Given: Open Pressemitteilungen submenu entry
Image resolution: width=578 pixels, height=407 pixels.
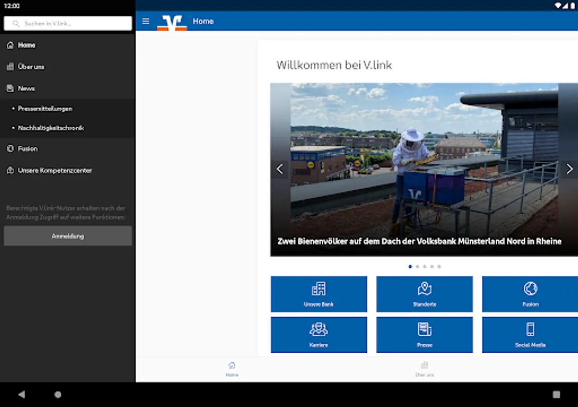Looking at the screenshot, I should pyautogui.click(x=68, y=109).
